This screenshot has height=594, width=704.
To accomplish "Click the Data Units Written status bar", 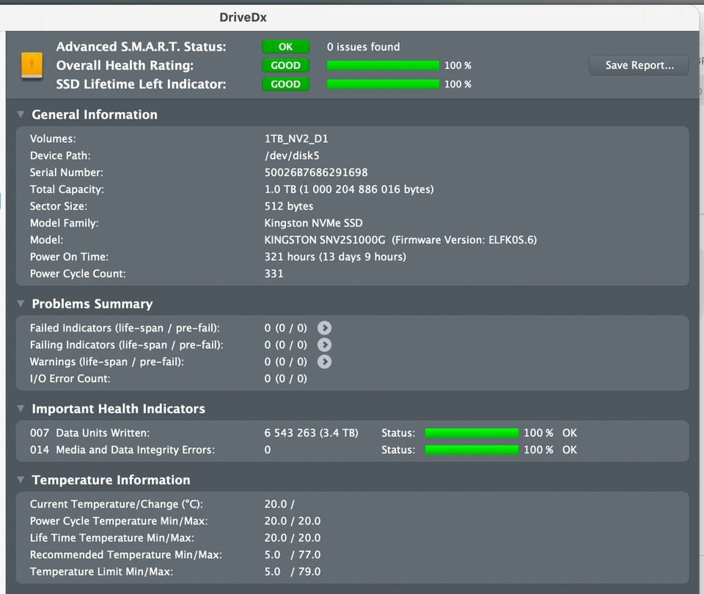I will click(472, 433).
